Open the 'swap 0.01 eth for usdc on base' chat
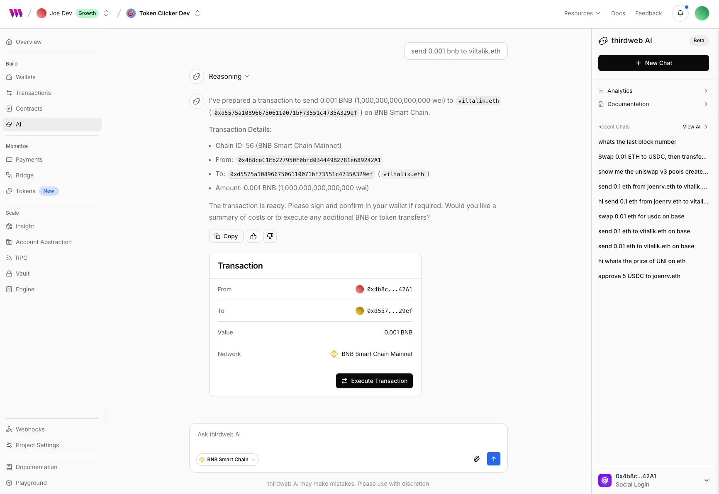The height and width of the screenshot is (494, 719). pos(641,216)
